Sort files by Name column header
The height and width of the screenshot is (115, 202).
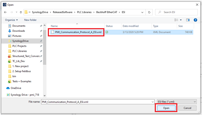tap(54, 26)
